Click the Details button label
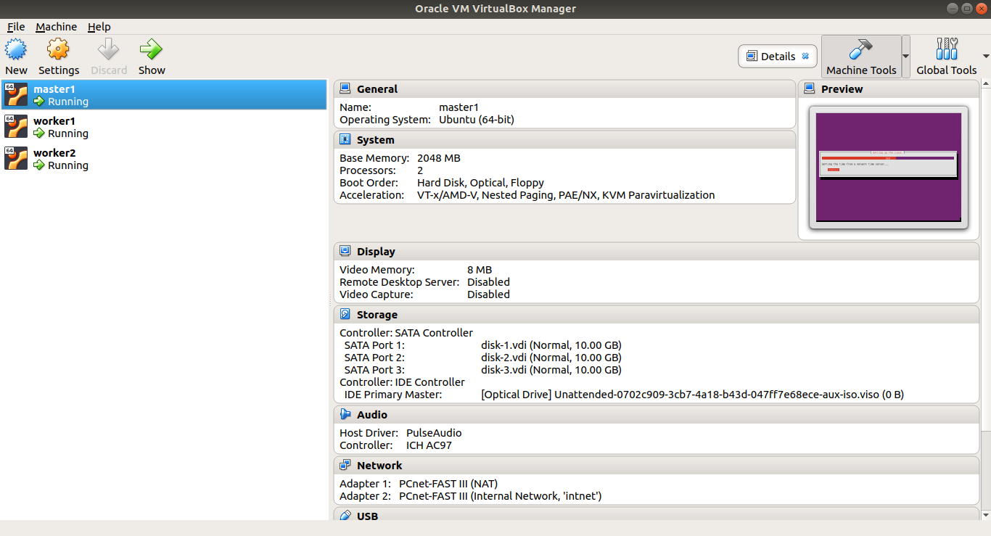Screen dimensions: 991x536 pos(778,57)
